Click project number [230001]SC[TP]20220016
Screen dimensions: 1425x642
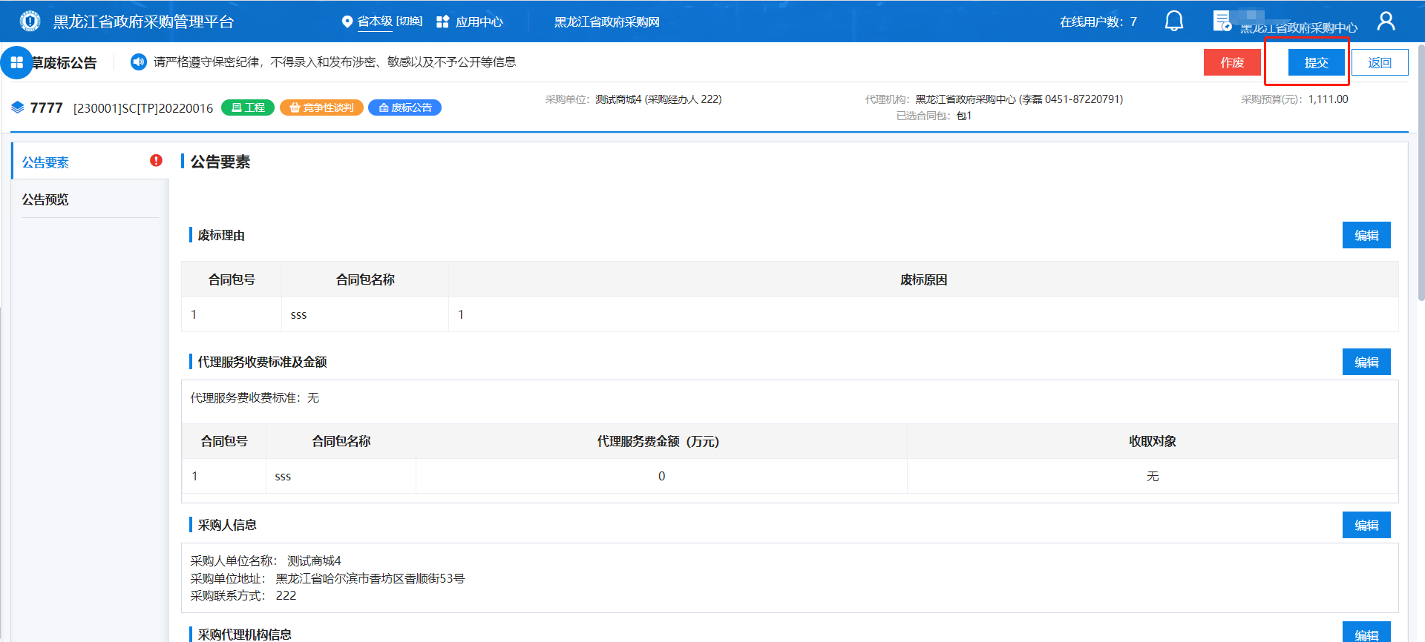[143, 108]
